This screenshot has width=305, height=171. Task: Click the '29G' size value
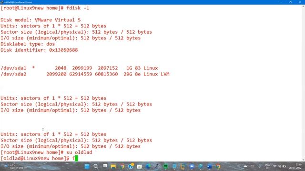pyautogui.click(x=128, y=74)
